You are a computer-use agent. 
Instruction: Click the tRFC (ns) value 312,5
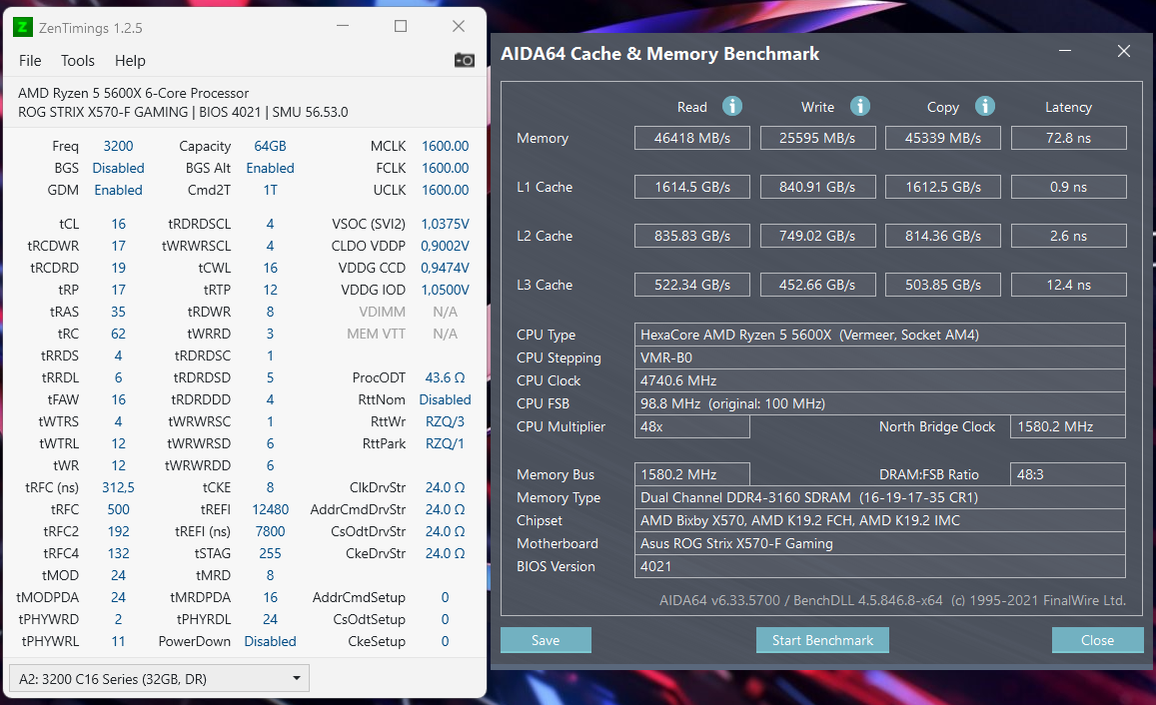[x=118, y=487]
